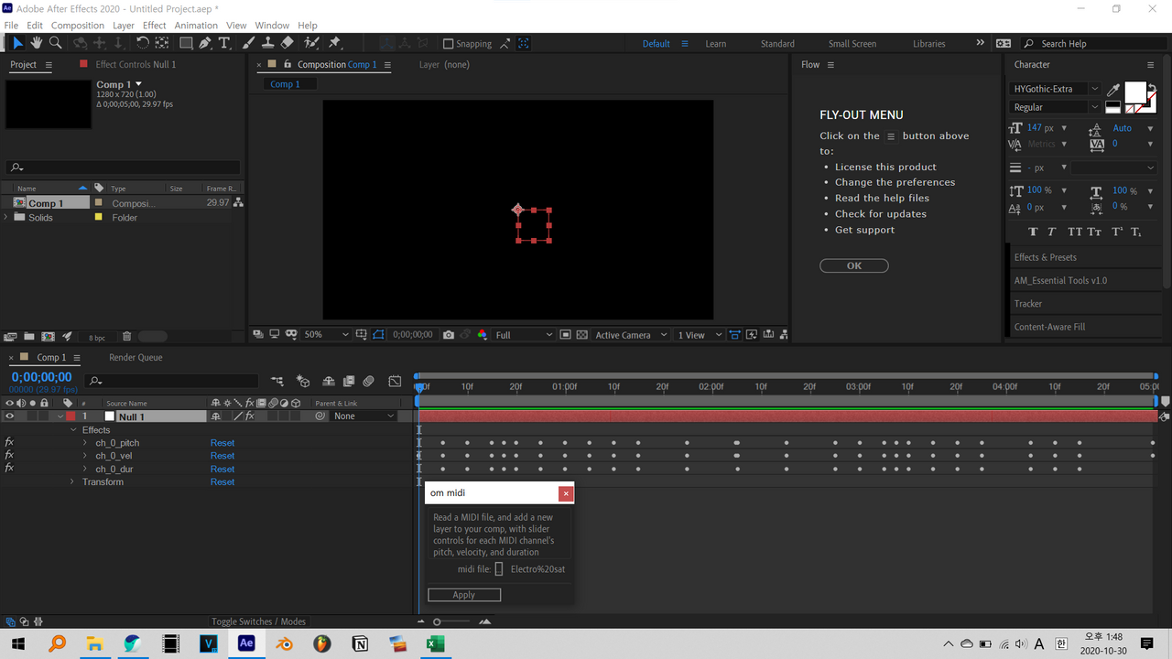Take a snapshot with the camera icon
The width and height of the screenshot is (1172, 659).
[x=449, y=335]
